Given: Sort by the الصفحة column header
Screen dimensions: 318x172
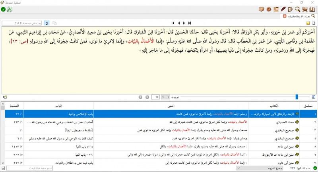Looking at the screenshot, I should 14,106.
